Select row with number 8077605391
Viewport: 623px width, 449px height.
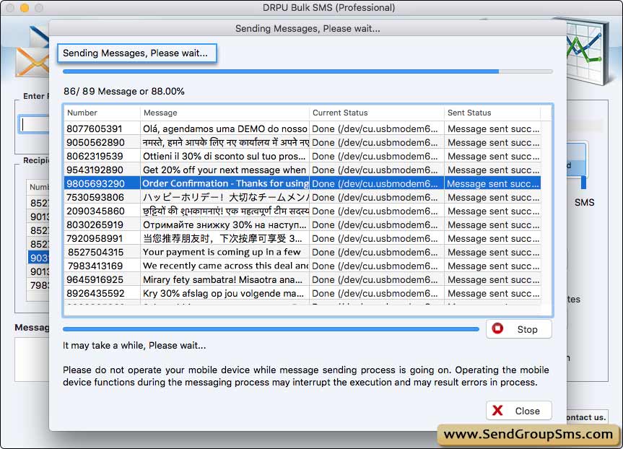[302, 128]
